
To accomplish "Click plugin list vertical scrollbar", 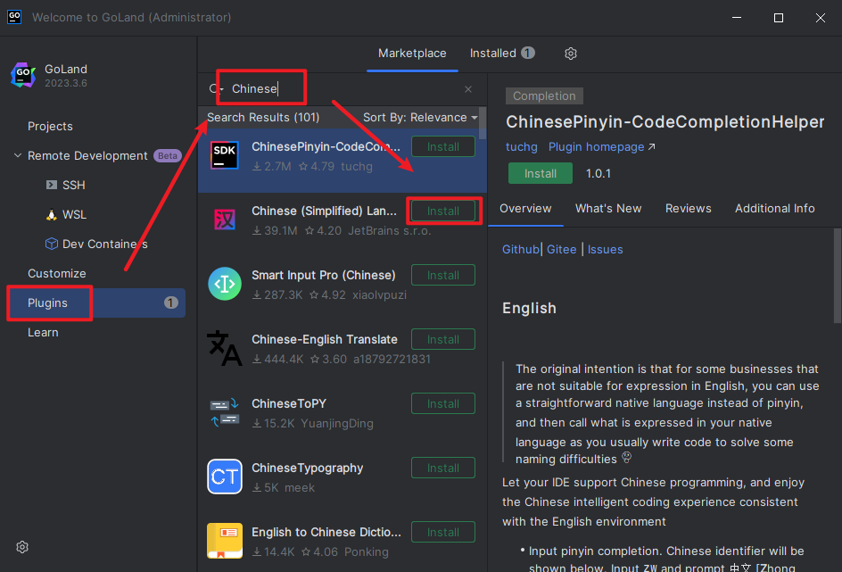I will click(x=483, y=123).
